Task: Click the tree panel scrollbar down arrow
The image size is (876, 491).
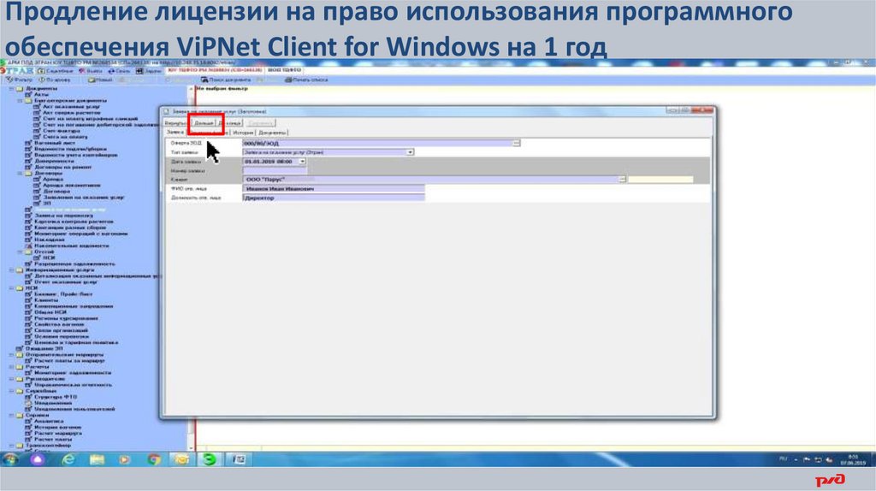Action: (191, 448)
